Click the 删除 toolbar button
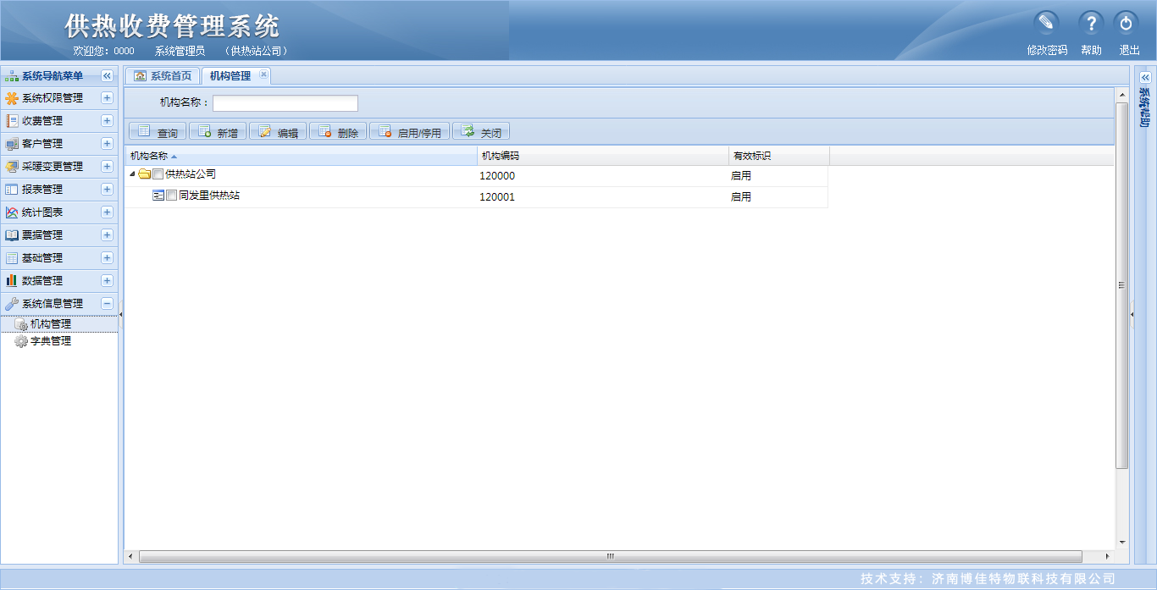The width and height of the screenshot is (1157, 590). click(x=338, y=132)
